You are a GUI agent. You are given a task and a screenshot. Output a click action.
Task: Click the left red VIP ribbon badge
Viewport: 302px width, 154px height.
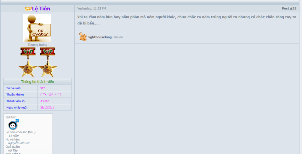(x=28, y=51)
